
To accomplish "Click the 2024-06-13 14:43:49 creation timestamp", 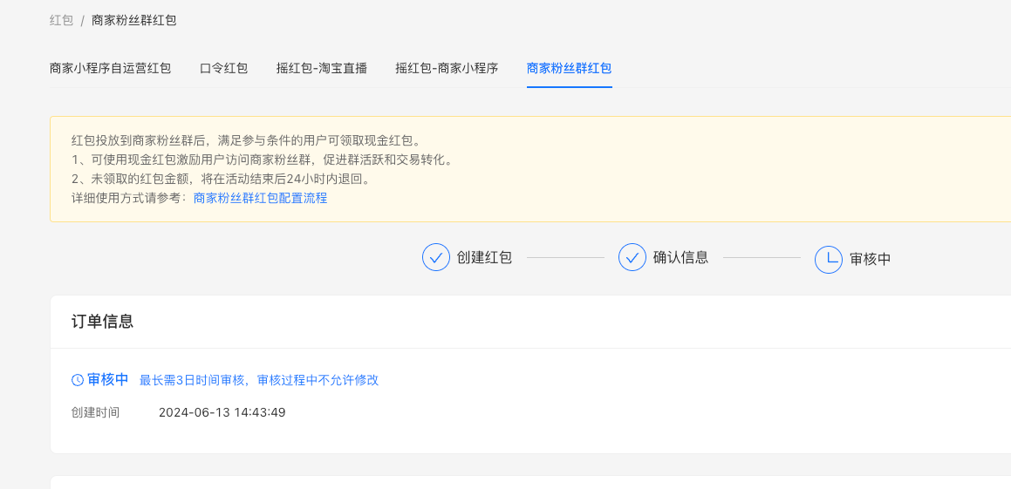I will pos(222,412).
